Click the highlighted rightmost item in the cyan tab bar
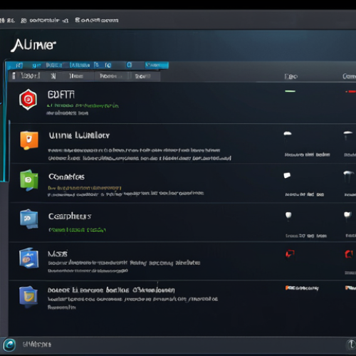Viewport: 356px width, 356px height. tap(157, 65)
